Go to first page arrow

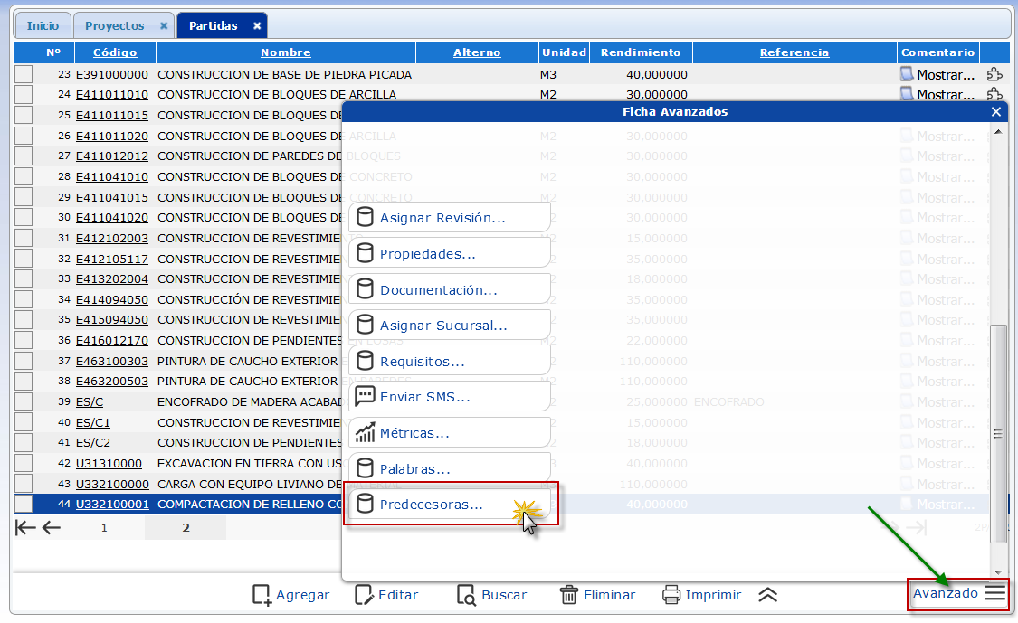pyautogui.click(x=25, y=527)
